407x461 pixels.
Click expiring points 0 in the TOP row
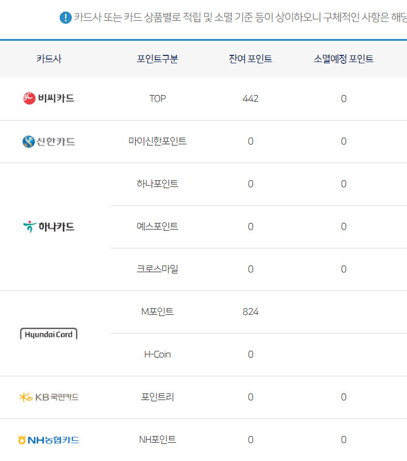click(344, 99)
